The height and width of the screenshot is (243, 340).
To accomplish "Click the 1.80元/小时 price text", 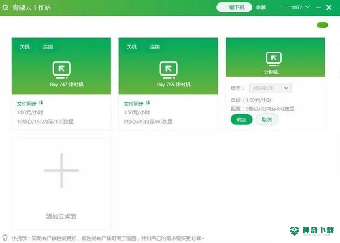I will pyautogui.click(x=30, y=112).
